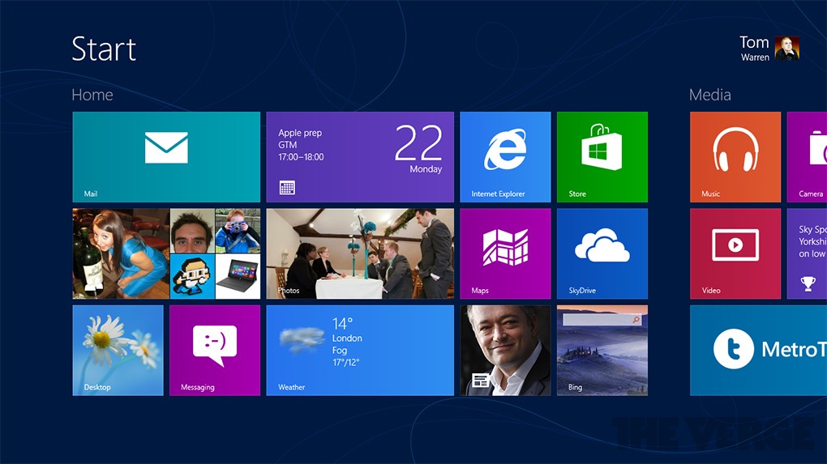Select the Media group heading
The width and height of the screenshot is (827, 464).
(709, 95)
